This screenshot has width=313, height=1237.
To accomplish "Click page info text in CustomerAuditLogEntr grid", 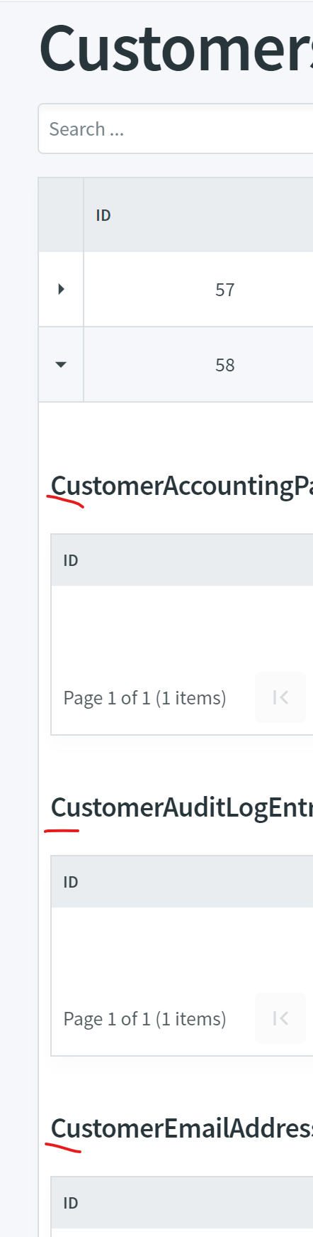I will [144, 1019].
